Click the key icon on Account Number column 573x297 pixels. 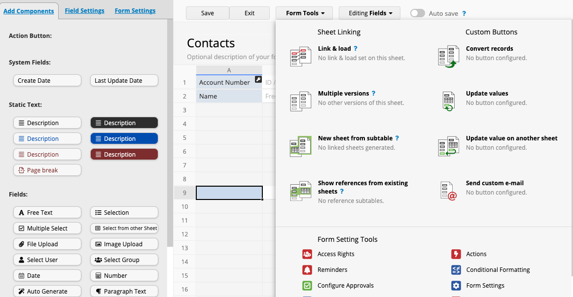(x=258, y=79)
